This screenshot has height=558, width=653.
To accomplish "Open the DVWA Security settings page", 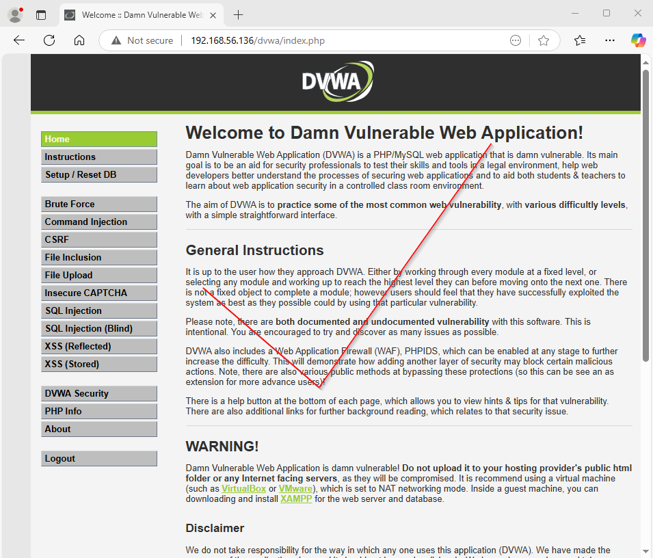I will click(99, 393).
